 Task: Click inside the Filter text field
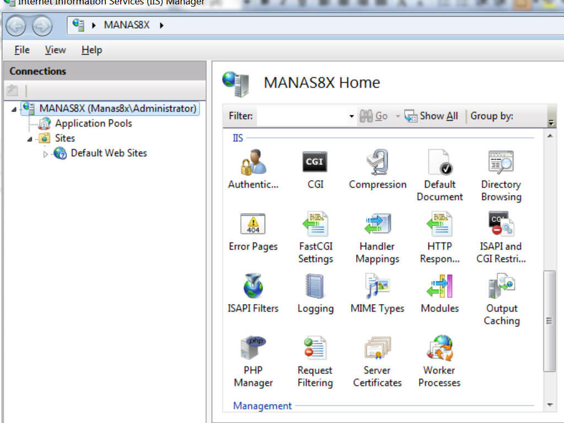302,116
